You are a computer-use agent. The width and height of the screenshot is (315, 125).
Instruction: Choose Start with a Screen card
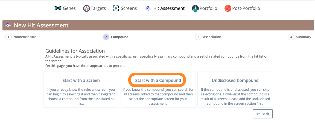coord(81,90)
